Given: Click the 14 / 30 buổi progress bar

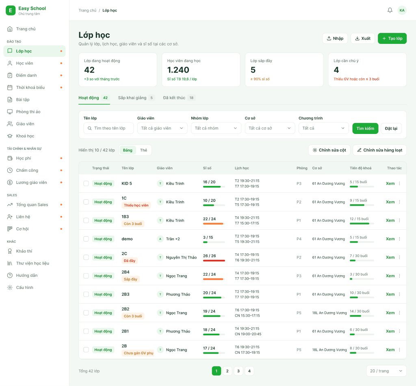Looking at the screenshot, I should pyautogui.click(x=362, y=316).
